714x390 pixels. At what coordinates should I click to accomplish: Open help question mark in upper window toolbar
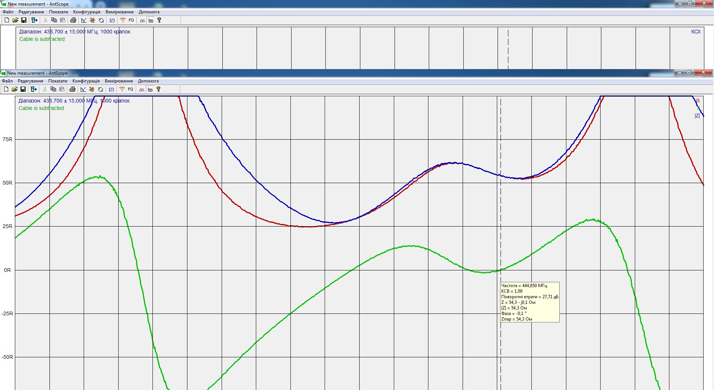tap(159, 20)
